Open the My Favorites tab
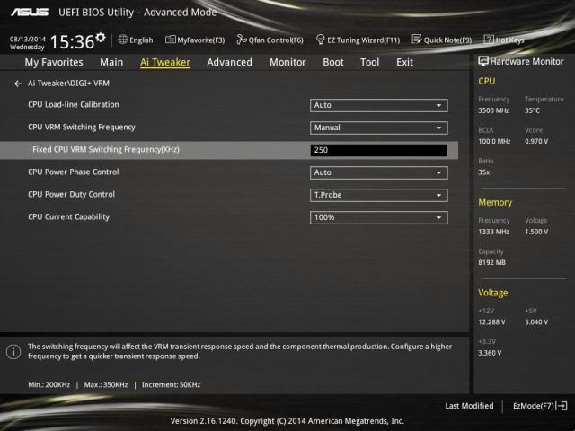Screen dimensions: 575x431 coord(54,62)
